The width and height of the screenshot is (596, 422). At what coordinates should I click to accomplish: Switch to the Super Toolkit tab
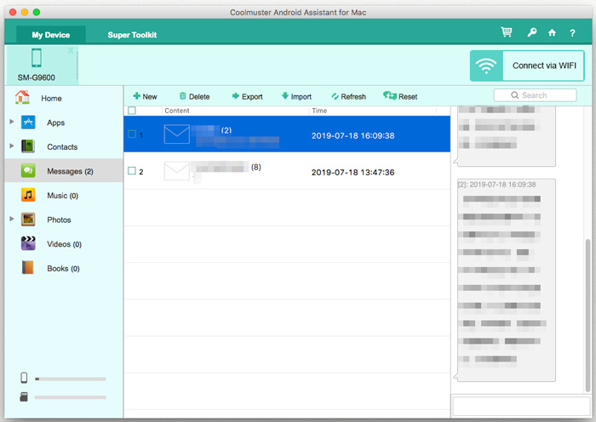pyautogui.click(x=132, y=35)
